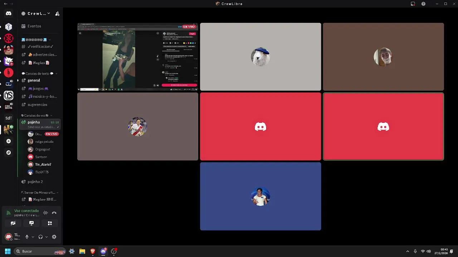Open the live stream tile
This screenshot has width=458, height=257.
click(x=138, y=57)
